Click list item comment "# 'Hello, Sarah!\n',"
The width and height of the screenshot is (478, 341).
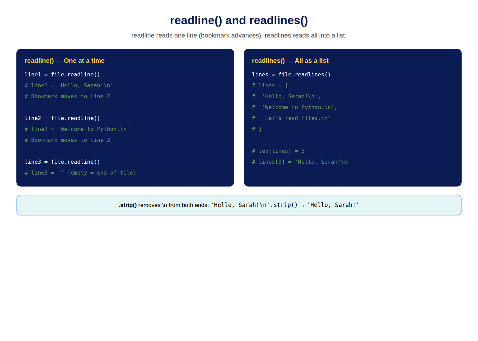click(286, 97)
